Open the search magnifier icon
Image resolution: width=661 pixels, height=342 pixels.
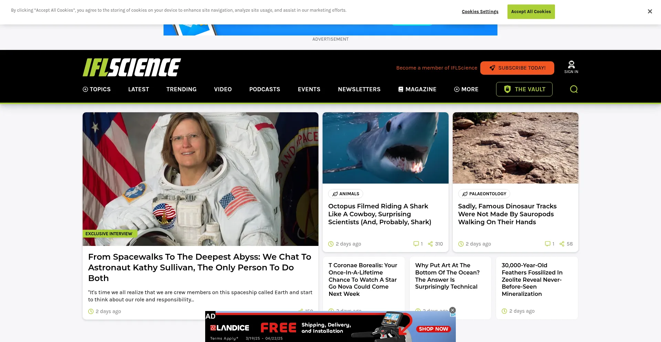[574, 89]
